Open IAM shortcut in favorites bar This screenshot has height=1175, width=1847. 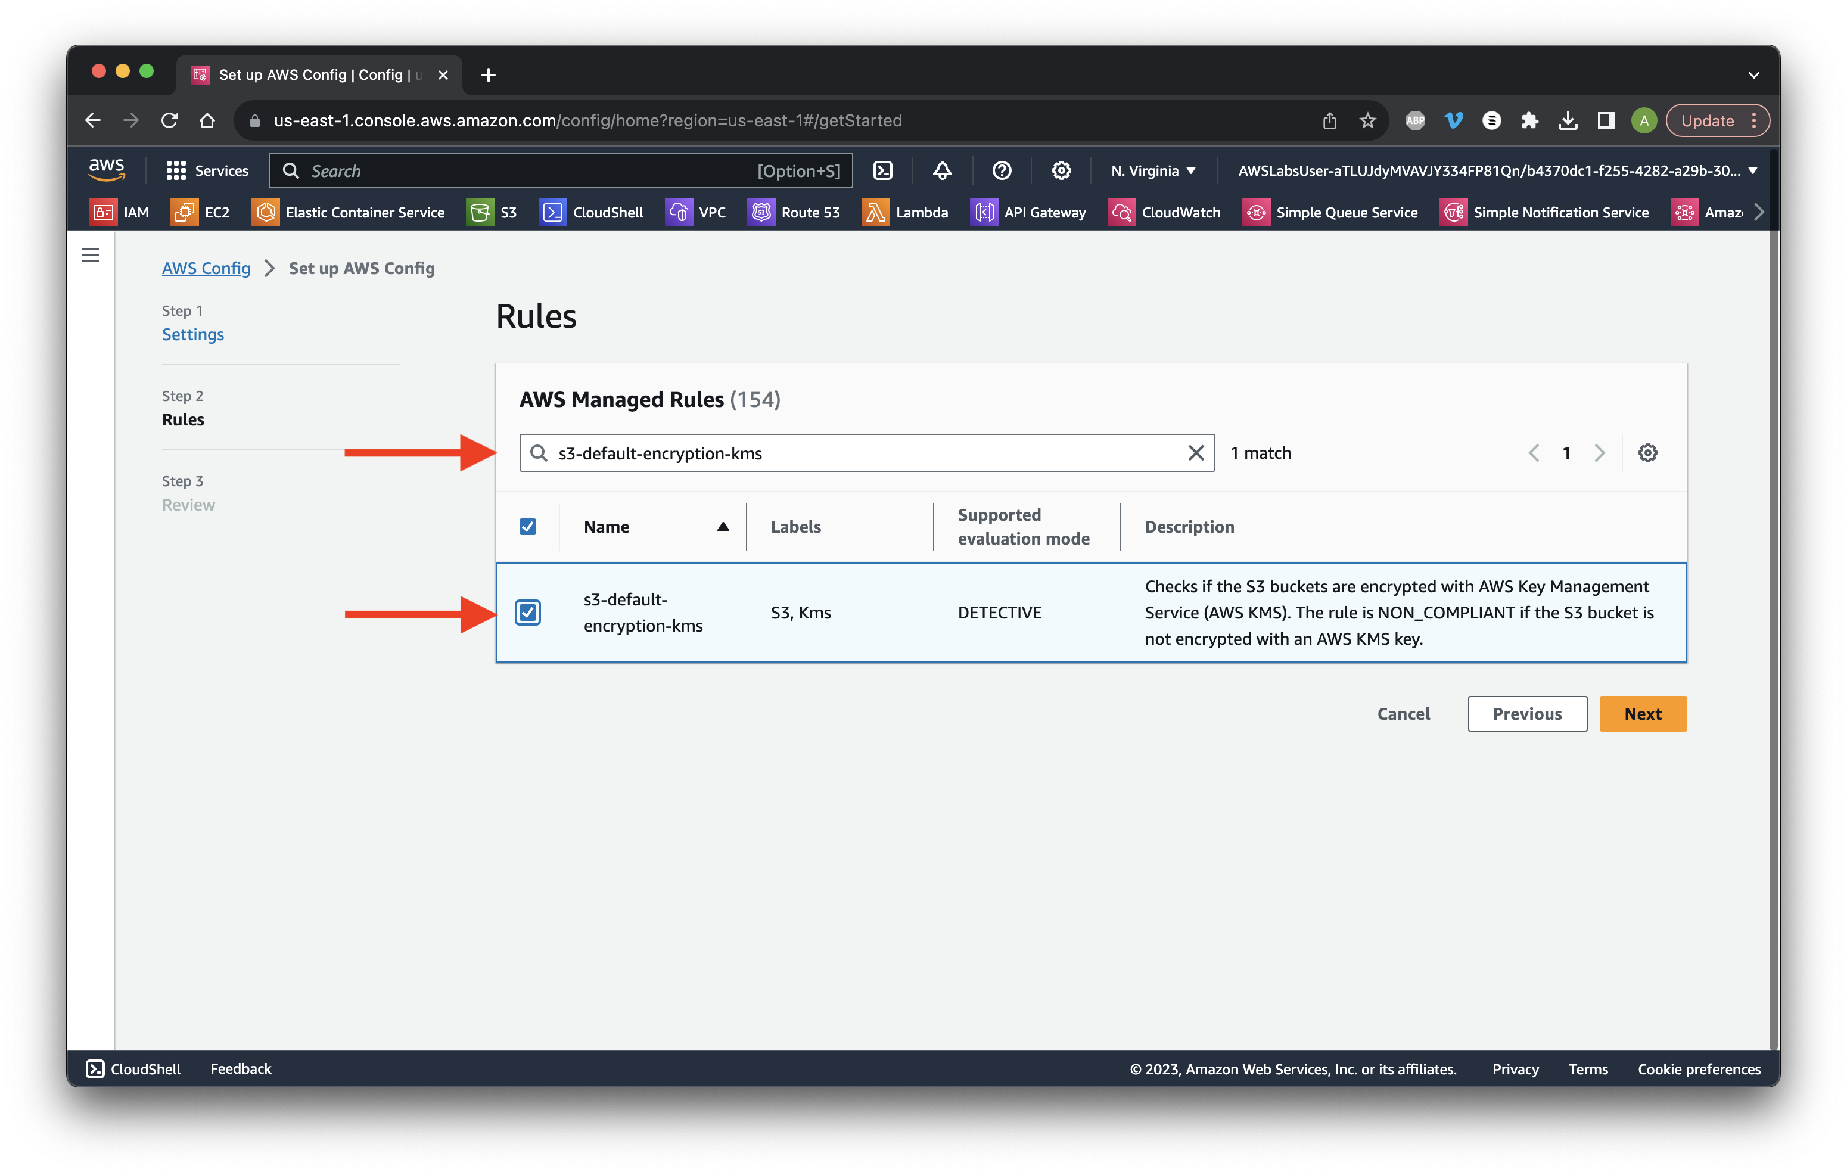120,213
